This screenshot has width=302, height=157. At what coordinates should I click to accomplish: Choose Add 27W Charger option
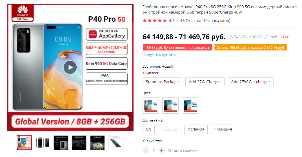pos(205,82)
